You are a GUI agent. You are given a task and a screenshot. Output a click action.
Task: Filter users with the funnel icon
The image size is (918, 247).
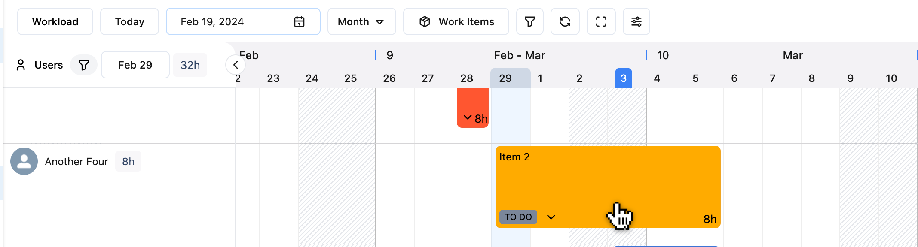(x=84, y=65)
